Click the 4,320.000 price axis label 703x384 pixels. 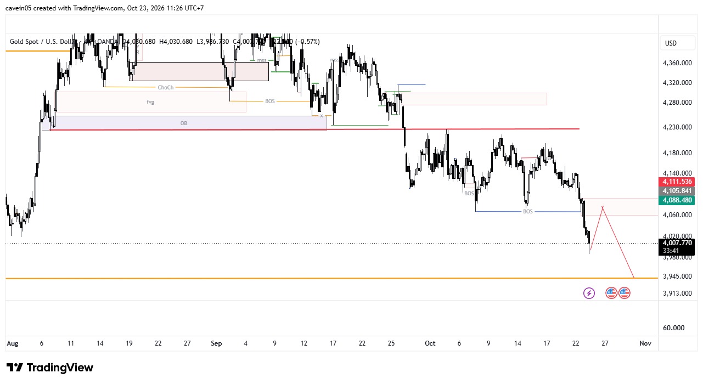point(676,83)
